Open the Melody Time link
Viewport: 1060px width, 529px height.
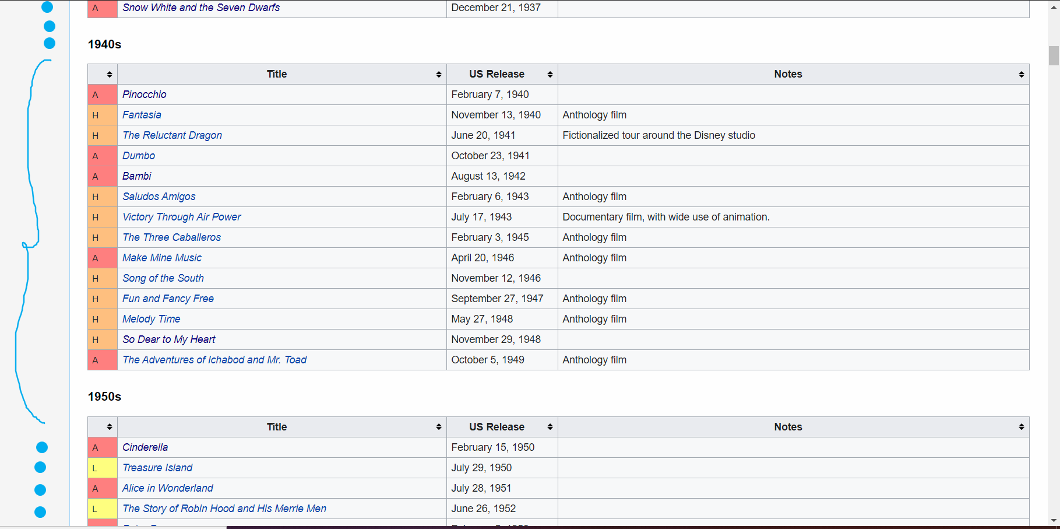152,319
